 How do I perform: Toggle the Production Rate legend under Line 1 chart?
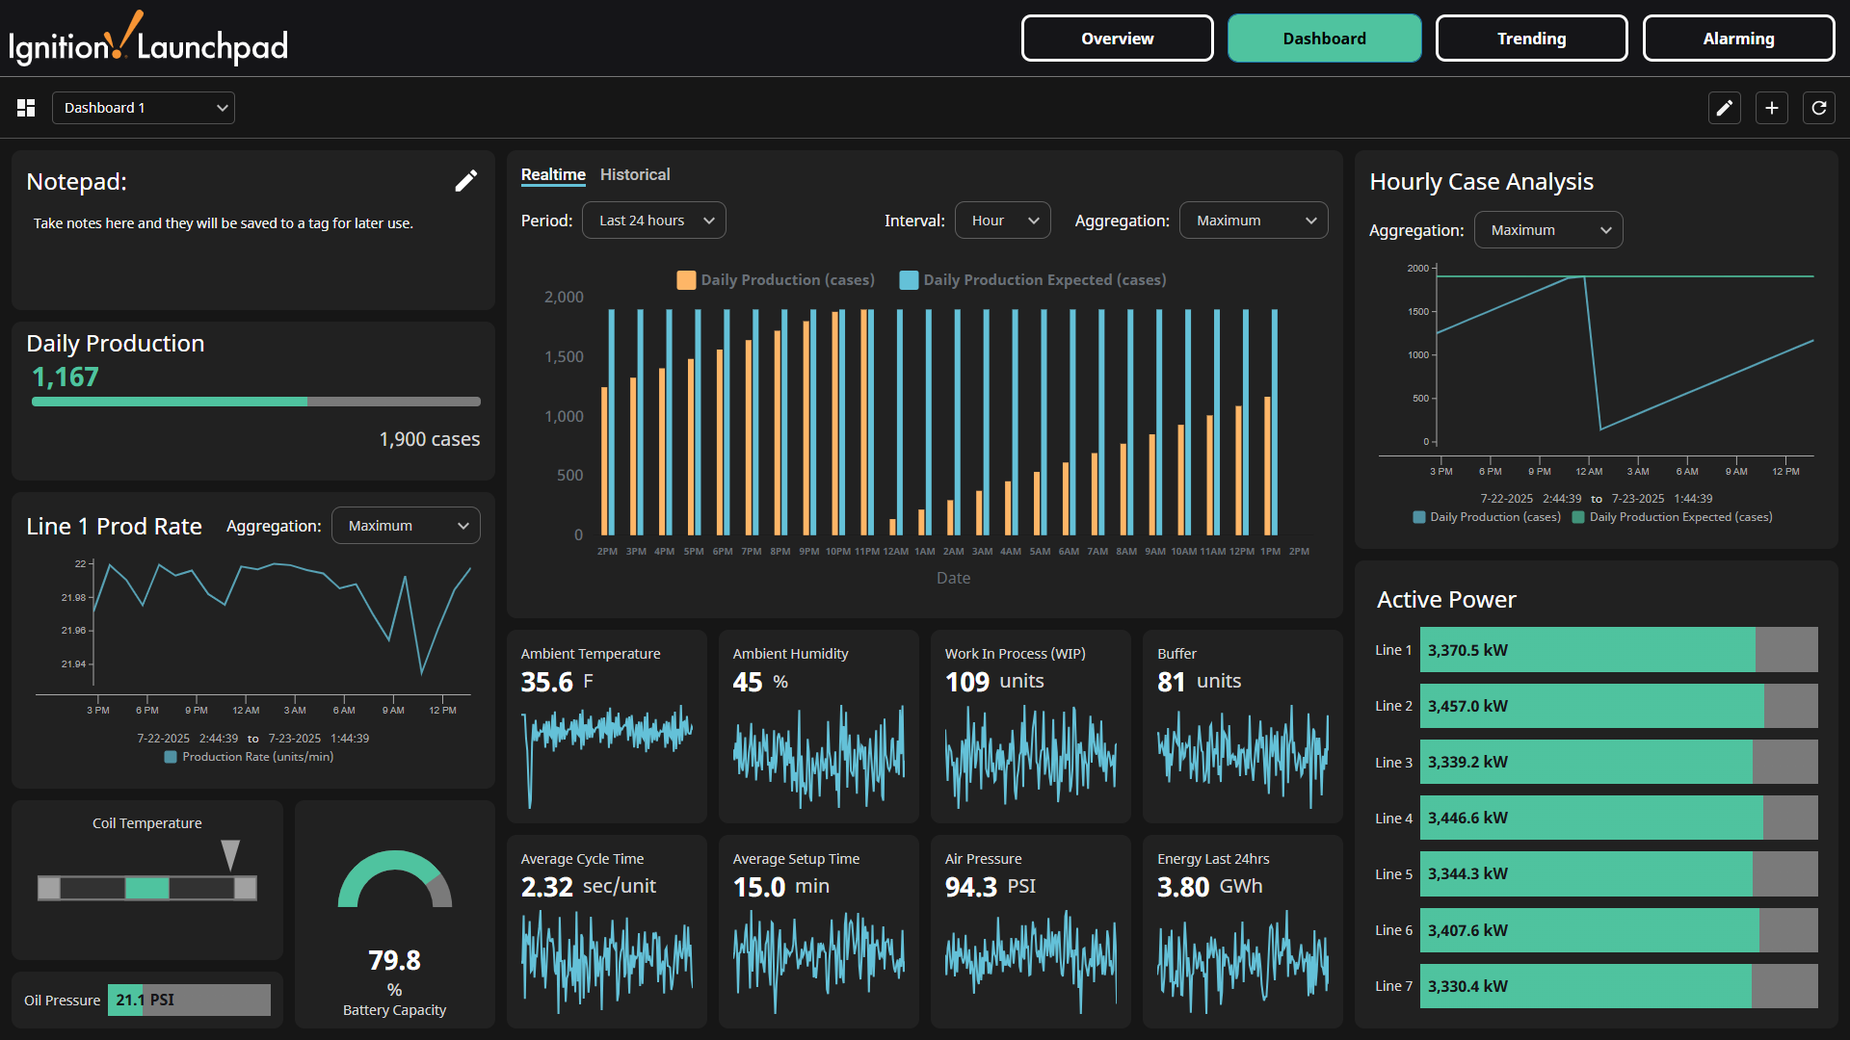pyautogui.click(x=171, y=757)
